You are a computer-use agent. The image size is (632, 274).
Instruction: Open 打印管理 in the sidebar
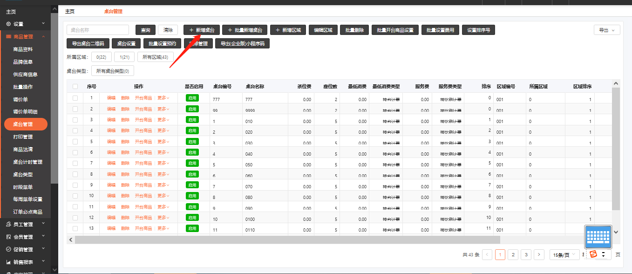[23, 137]
